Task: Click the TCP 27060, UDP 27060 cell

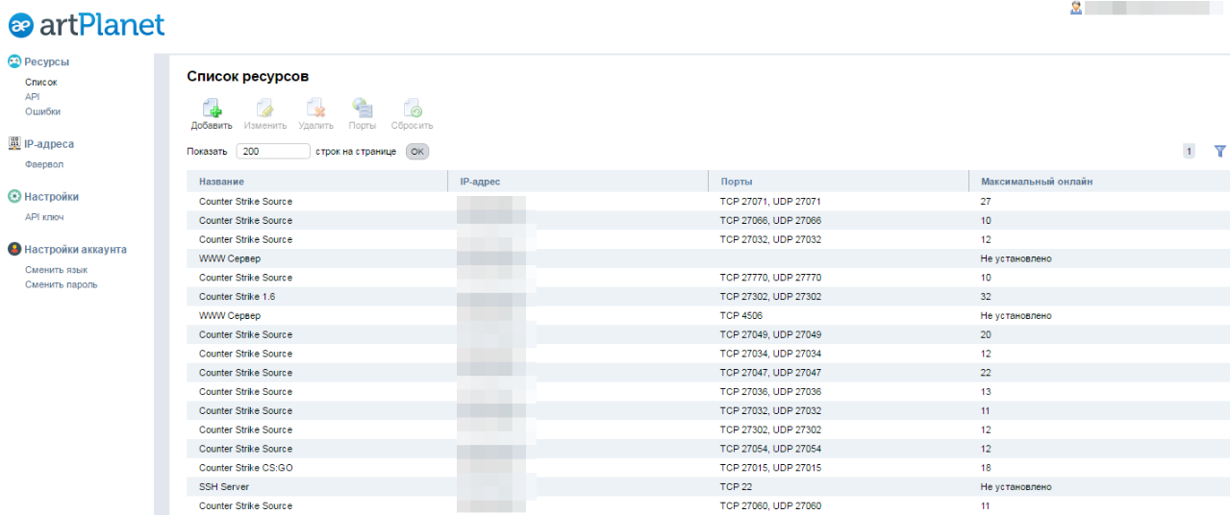Action: (770, 506)
